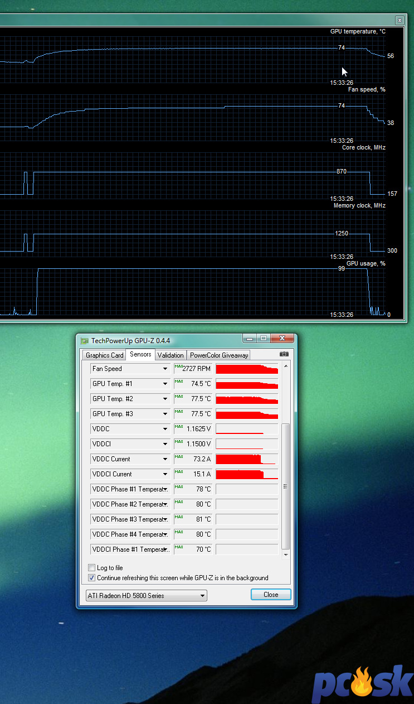The width and height of the screenshot is (414, 704).
Task: Switch to the Graphics Card tab
Action: coord(104,355)
